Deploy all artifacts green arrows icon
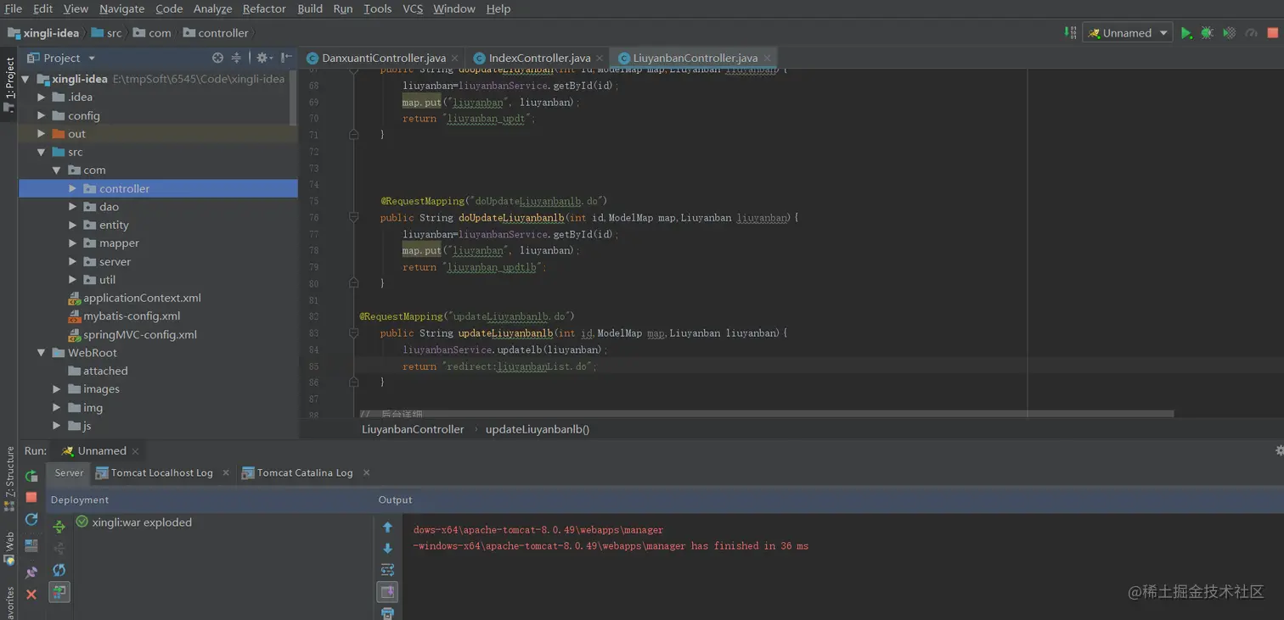The width and height of the screenshot is (1284, 620). [59, 527]
